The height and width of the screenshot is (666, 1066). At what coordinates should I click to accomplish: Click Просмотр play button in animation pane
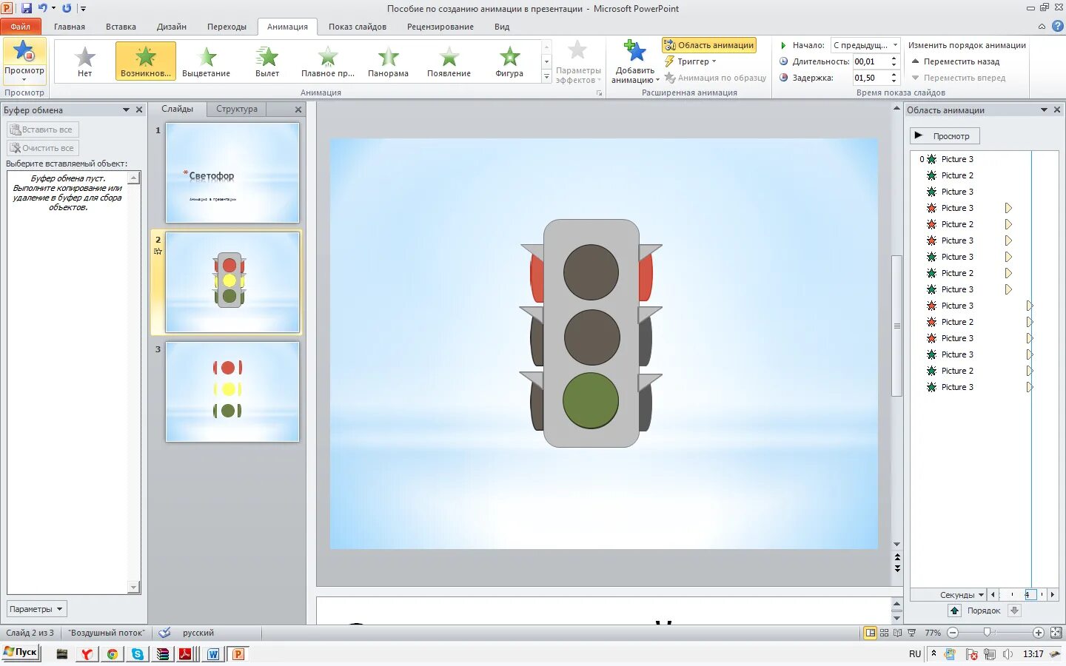944,136
